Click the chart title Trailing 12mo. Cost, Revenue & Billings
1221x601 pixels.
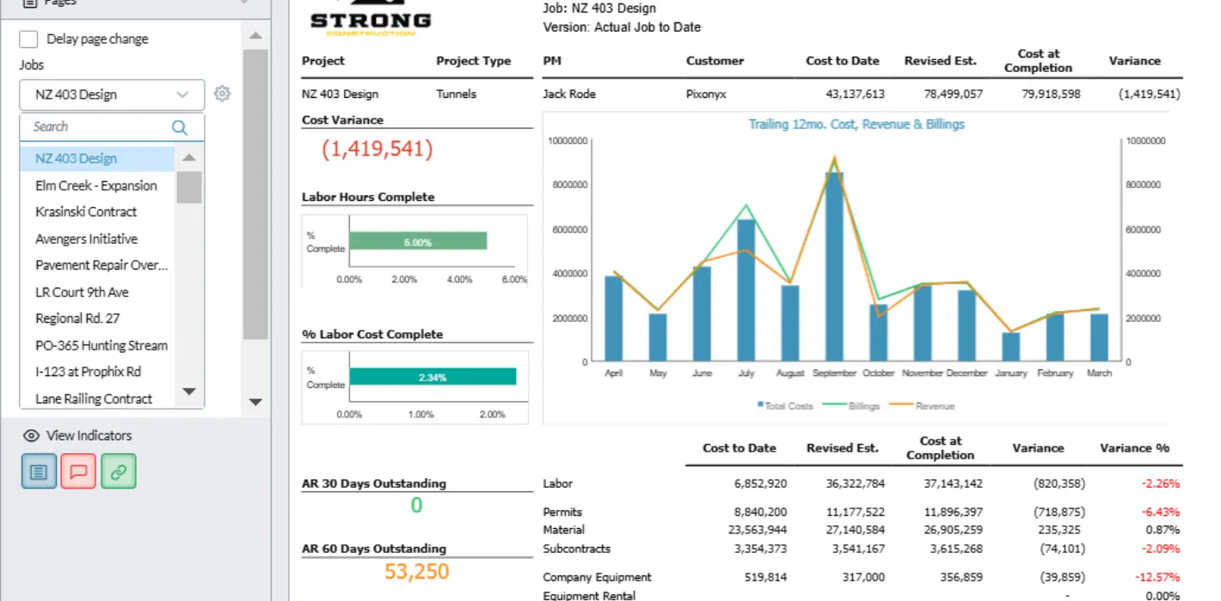[856, 124]
